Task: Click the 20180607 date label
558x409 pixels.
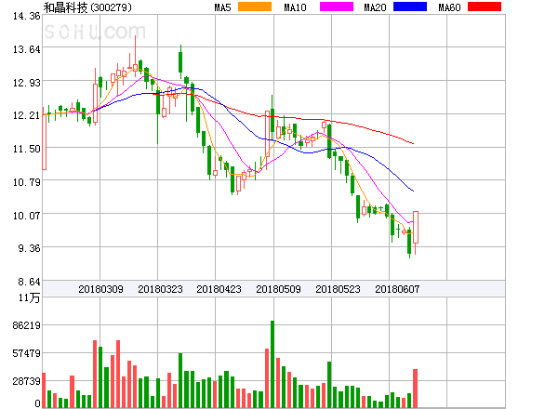Action: click(397, 289)
